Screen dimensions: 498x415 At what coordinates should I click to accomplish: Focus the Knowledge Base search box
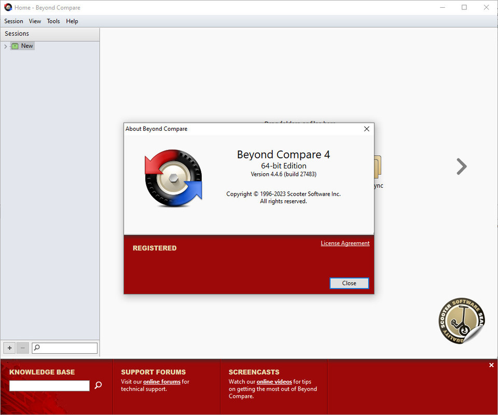[x=49, y=386]
